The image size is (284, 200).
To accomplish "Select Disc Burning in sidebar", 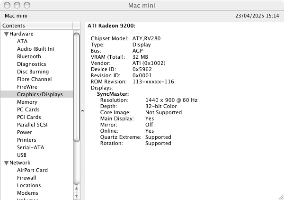I will (x=33, y=72).
